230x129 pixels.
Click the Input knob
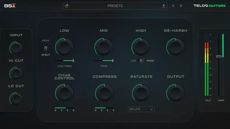pyautogui.click(x=16, y=48)
